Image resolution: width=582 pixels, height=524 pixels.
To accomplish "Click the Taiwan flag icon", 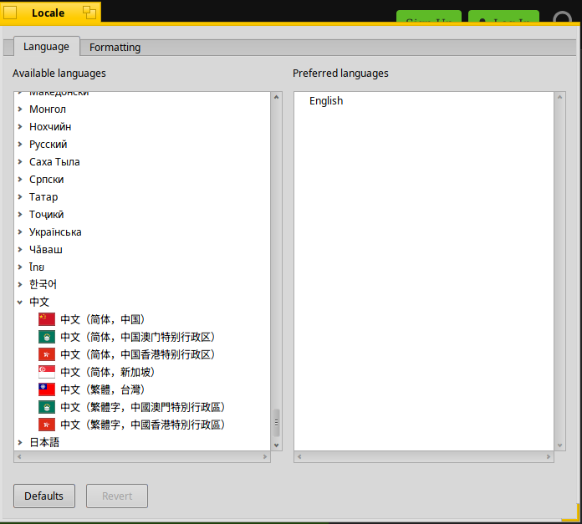I will pos(47,389).
